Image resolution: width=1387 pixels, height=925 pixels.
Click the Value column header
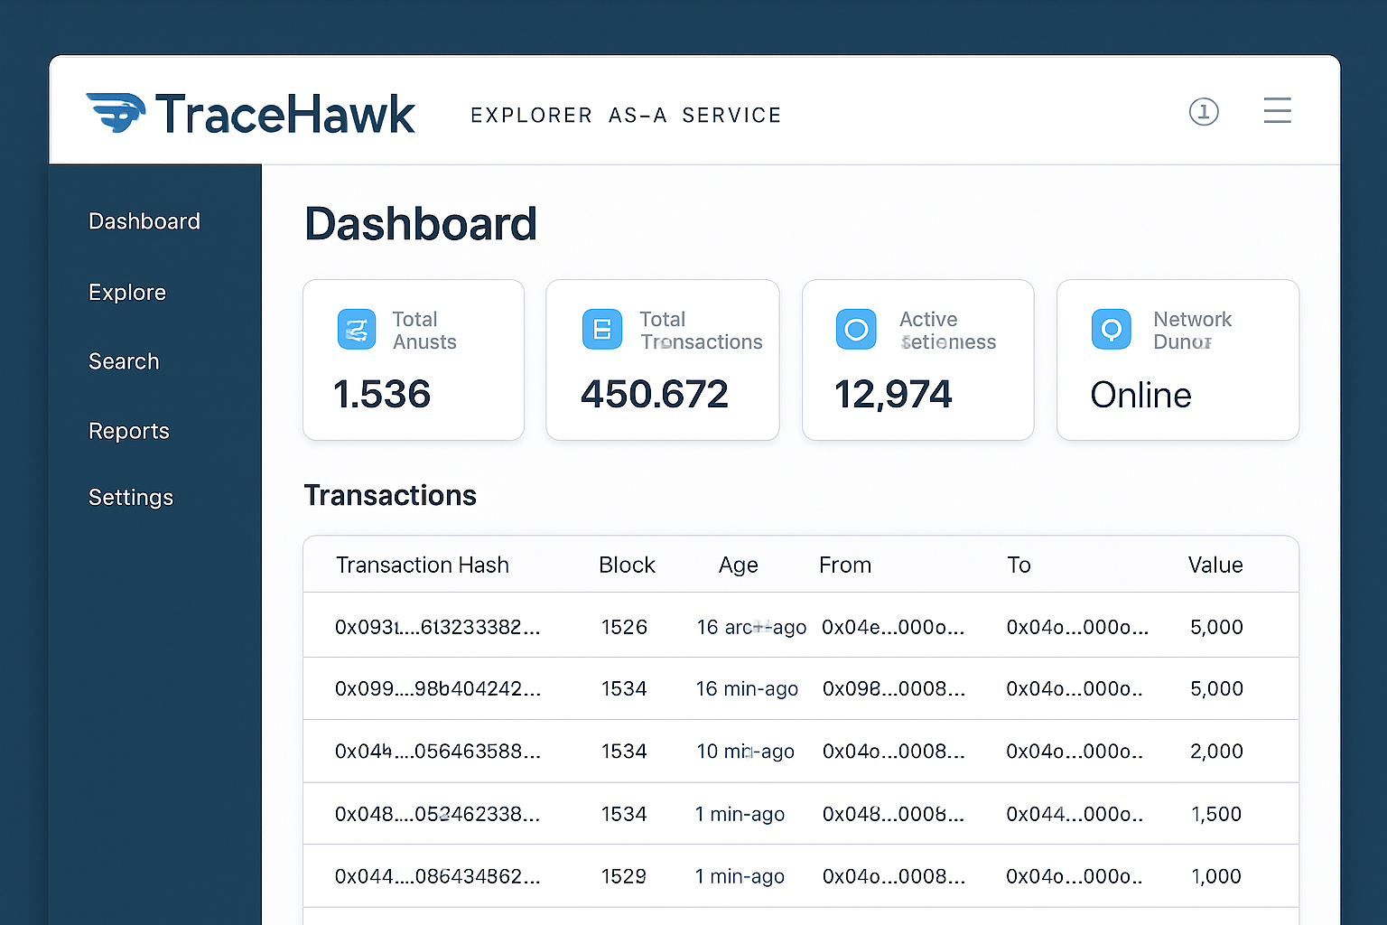click(1215, 565)
